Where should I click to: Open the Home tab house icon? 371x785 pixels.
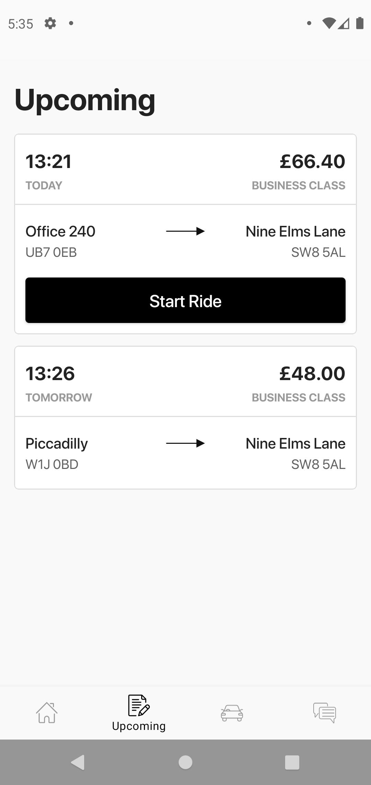pyautogui.click(x=46, y=713)
